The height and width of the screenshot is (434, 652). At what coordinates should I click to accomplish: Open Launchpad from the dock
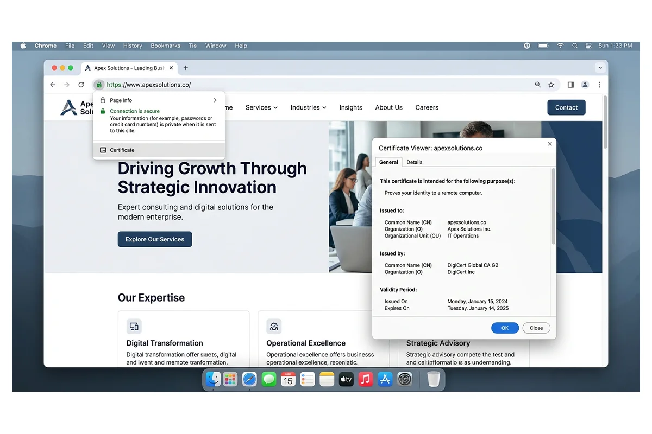[230, 379]
